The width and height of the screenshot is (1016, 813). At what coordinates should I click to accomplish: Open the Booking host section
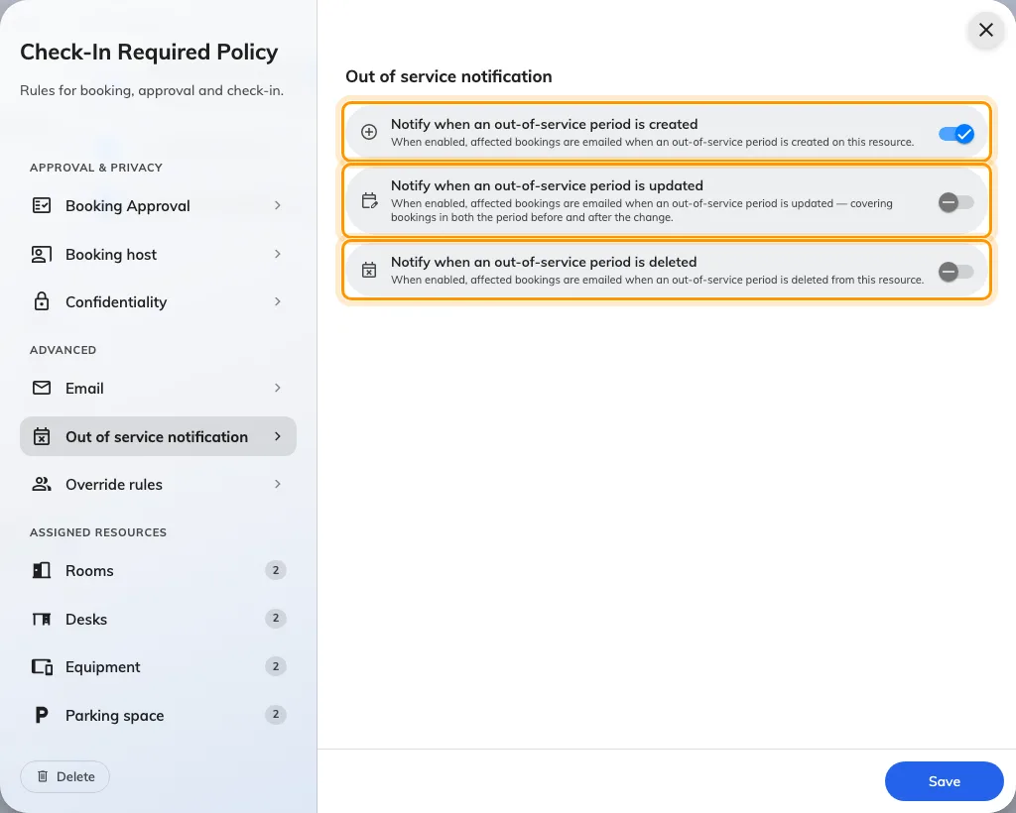pos(158,255)
